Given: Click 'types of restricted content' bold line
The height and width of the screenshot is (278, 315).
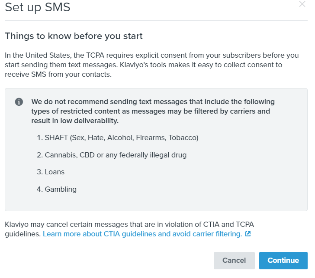Looking at the screenshot, I should [151, 111].
